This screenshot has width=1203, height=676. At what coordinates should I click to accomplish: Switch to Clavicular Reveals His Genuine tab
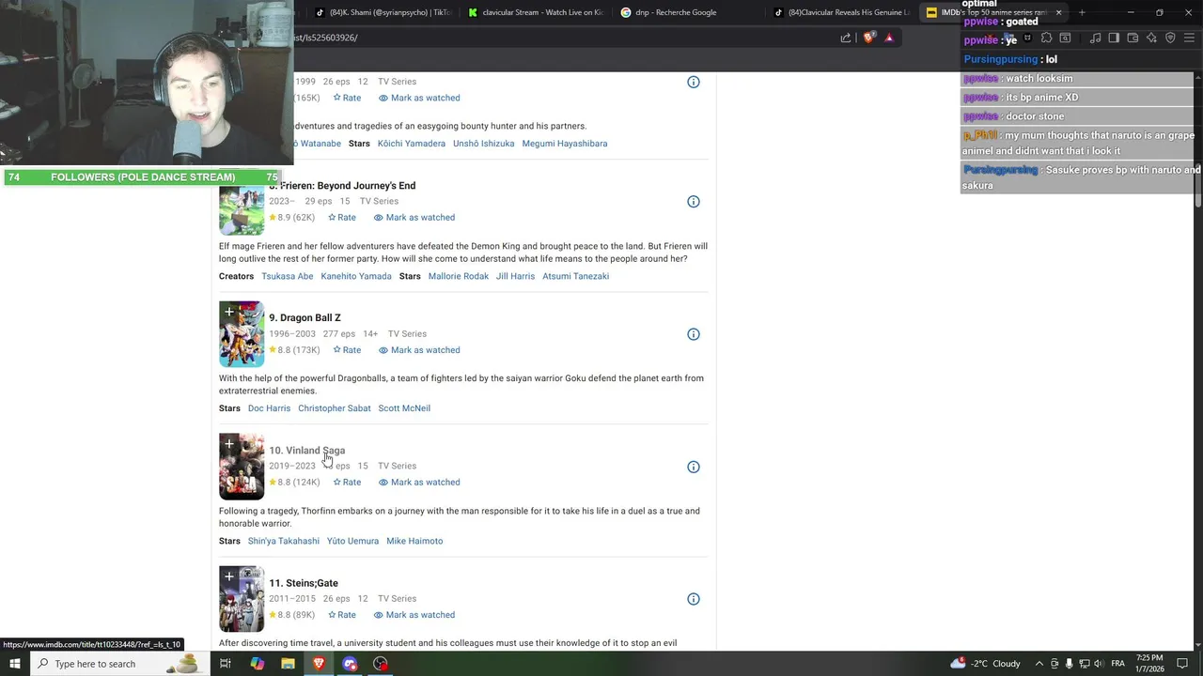[841, 12]
